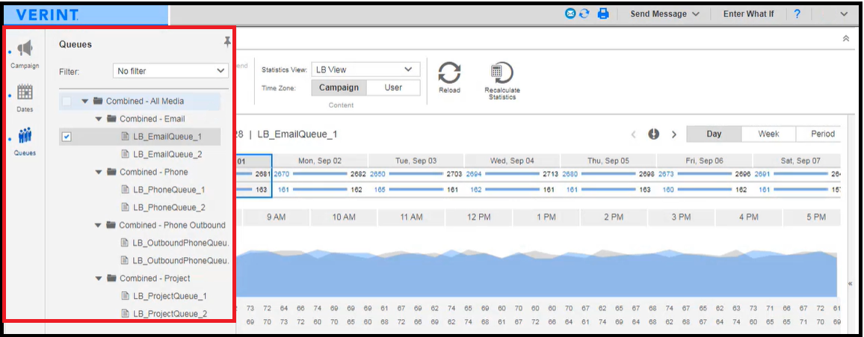Collapse Combined - Phone Outbound node
Image resolution: width=864 pixels, height=337 pixels.
98,225
